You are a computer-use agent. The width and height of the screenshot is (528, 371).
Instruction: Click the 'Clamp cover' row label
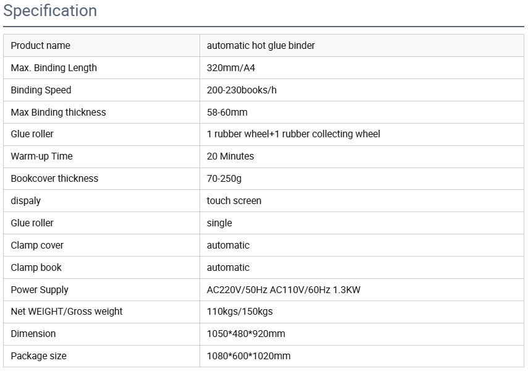[37, 245]
